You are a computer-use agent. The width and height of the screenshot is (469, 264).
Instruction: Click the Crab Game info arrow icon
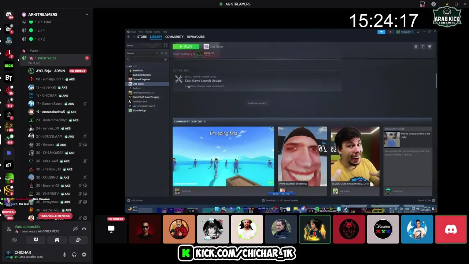[423, 47]
